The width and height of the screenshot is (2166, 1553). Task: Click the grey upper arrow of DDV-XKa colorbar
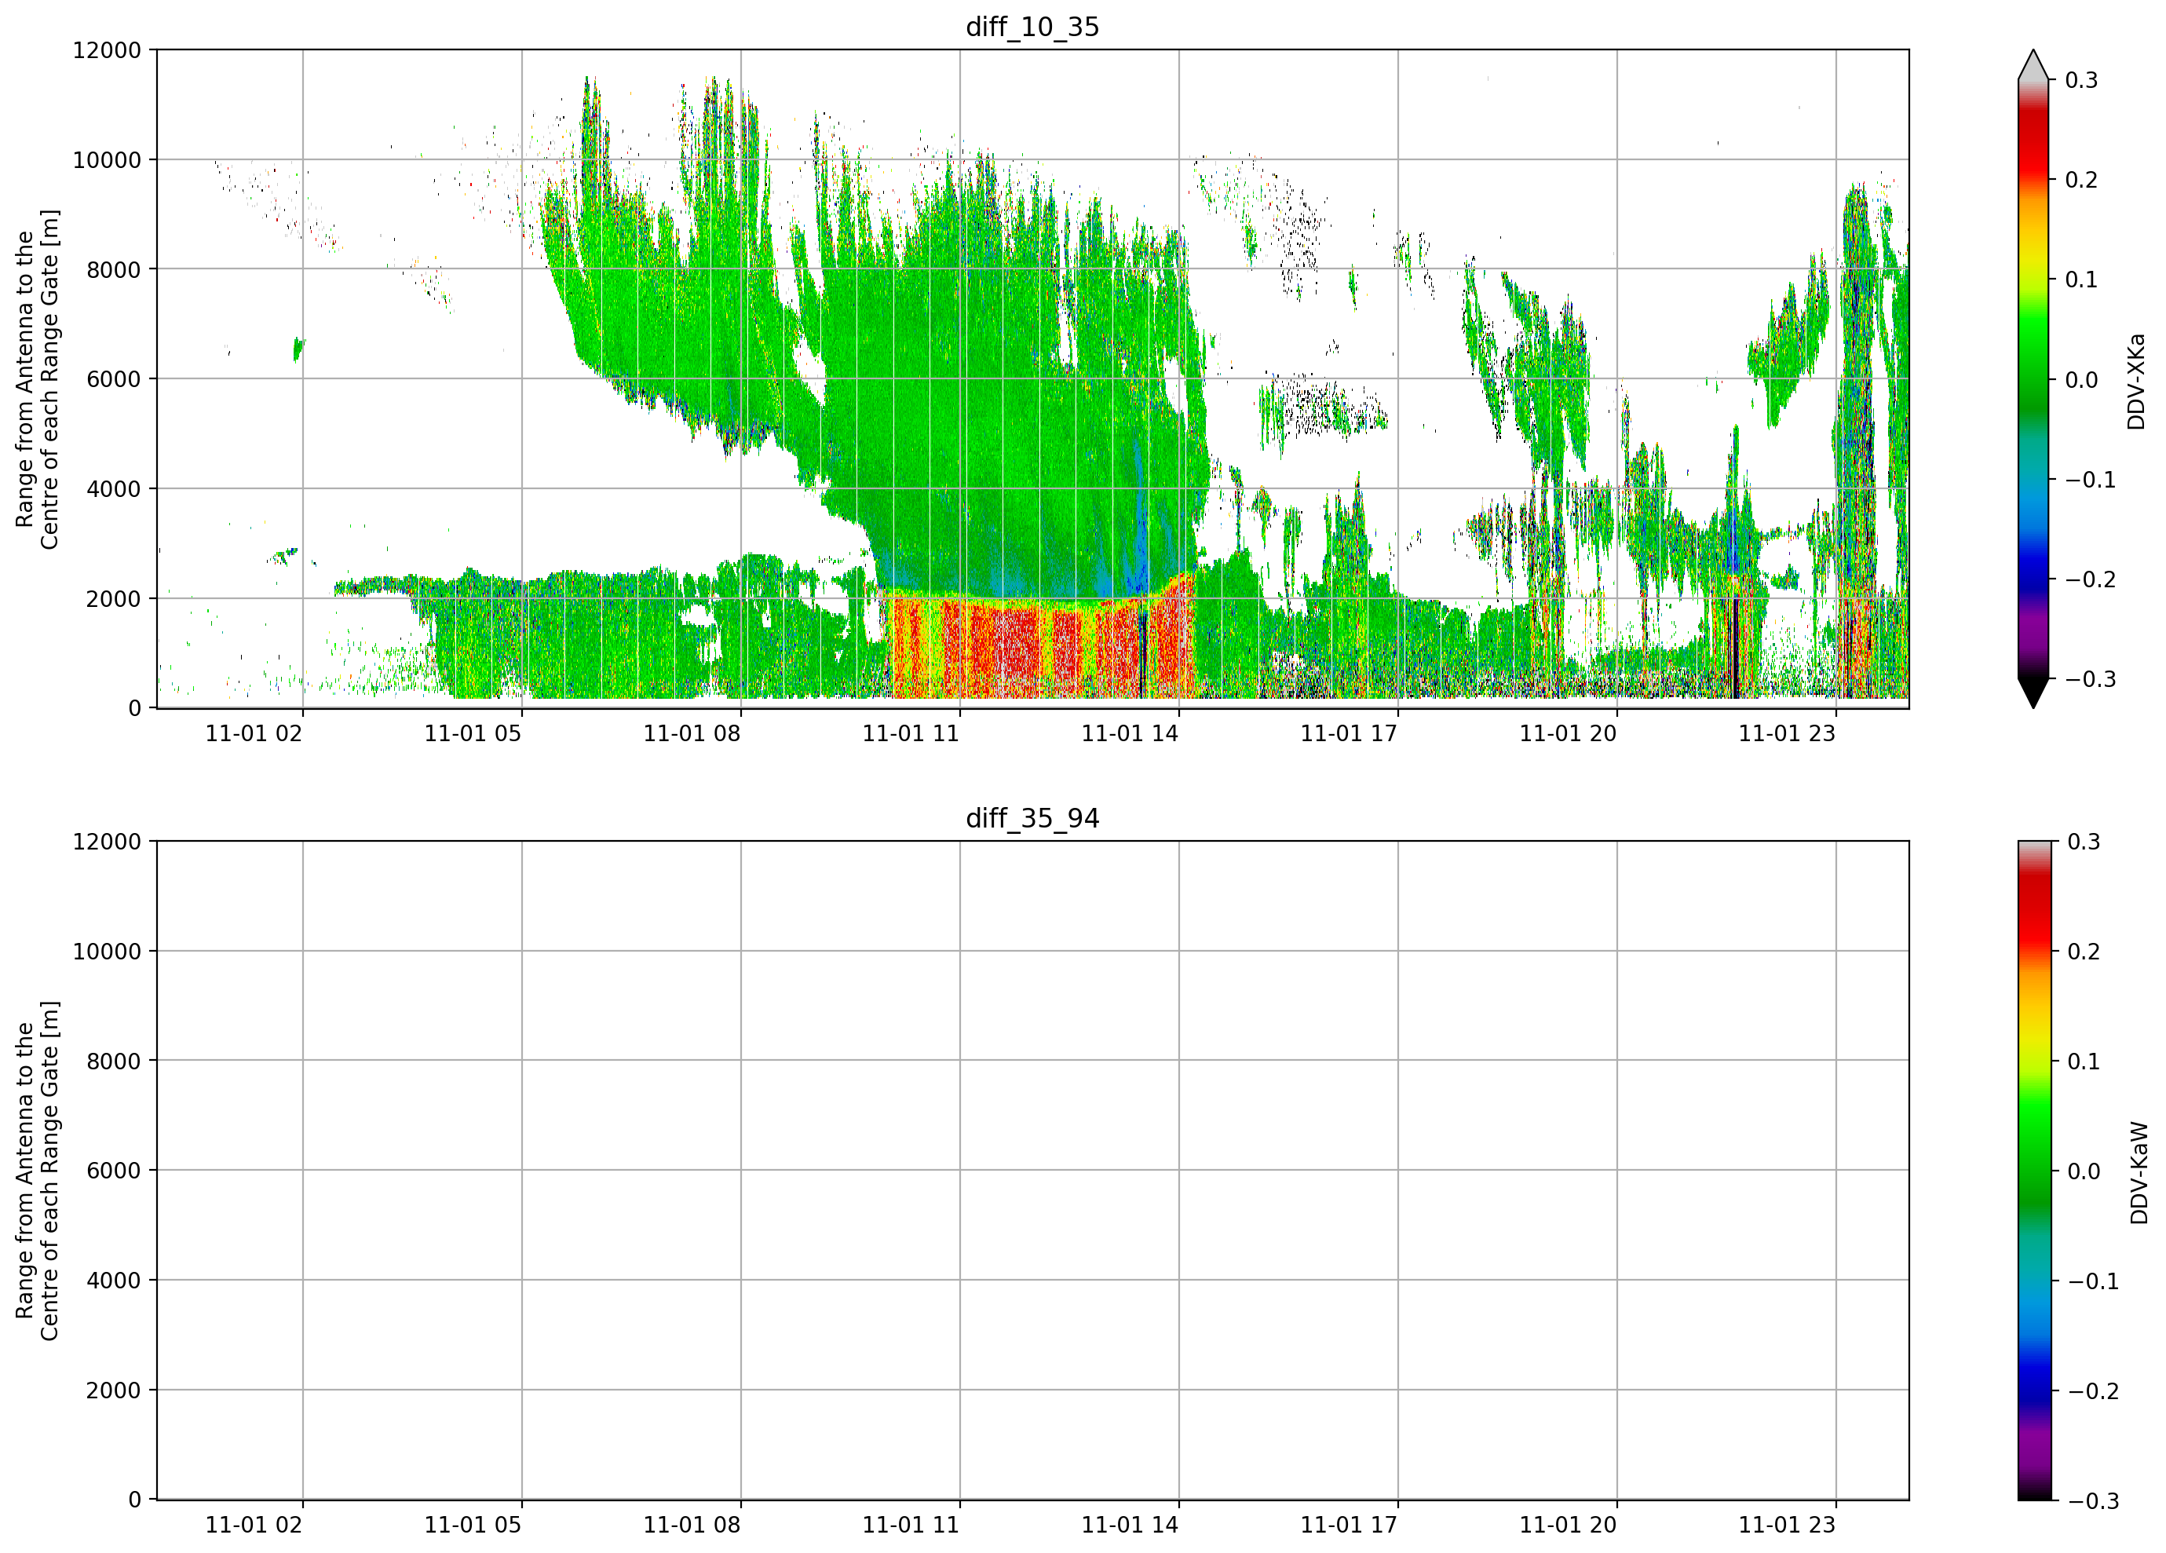(2033, 65)
